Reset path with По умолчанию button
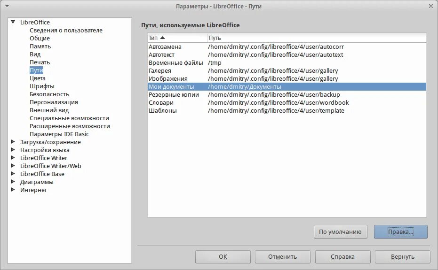 340,232
